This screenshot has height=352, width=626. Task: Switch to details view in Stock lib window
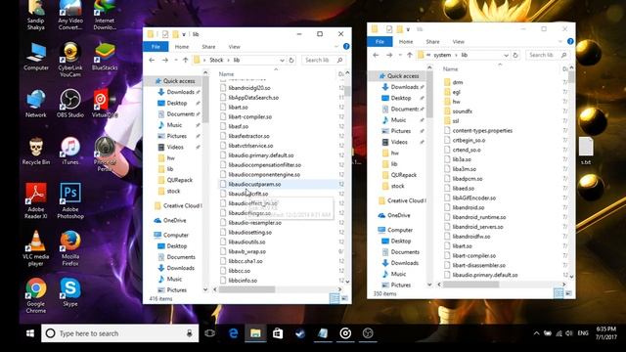coord(335,298)
